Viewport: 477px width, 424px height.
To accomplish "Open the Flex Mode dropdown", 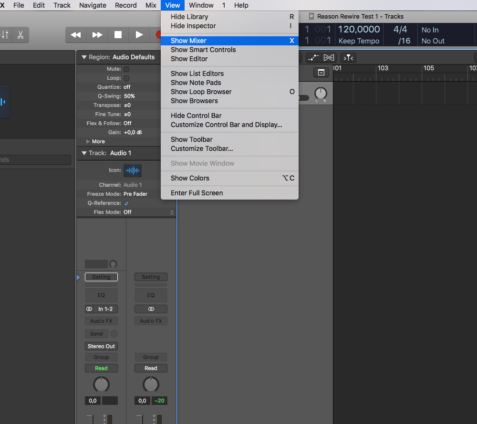I will pos(149,212).
